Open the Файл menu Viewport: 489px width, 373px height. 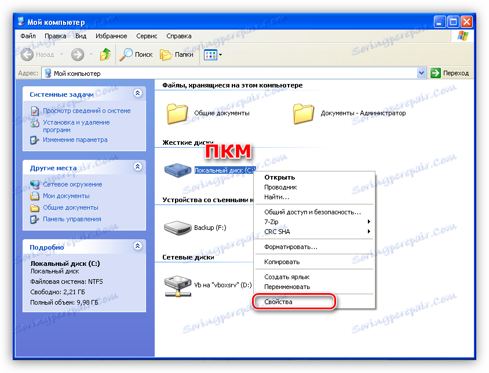(x=28, y=36)
